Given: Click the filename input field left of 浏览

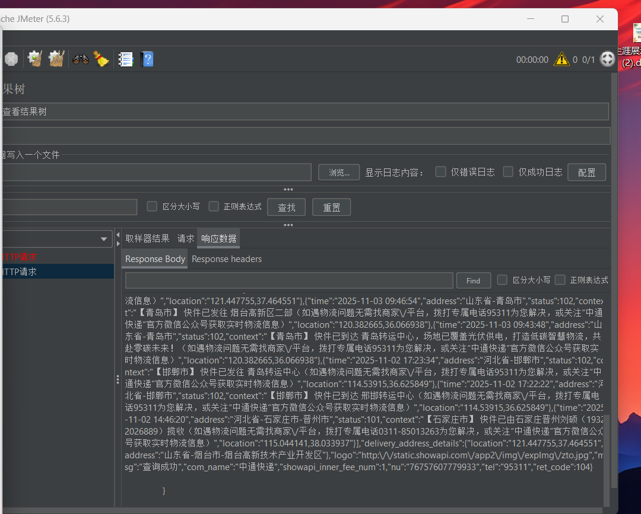Looking at the screenshot, I should coord(156,173).
